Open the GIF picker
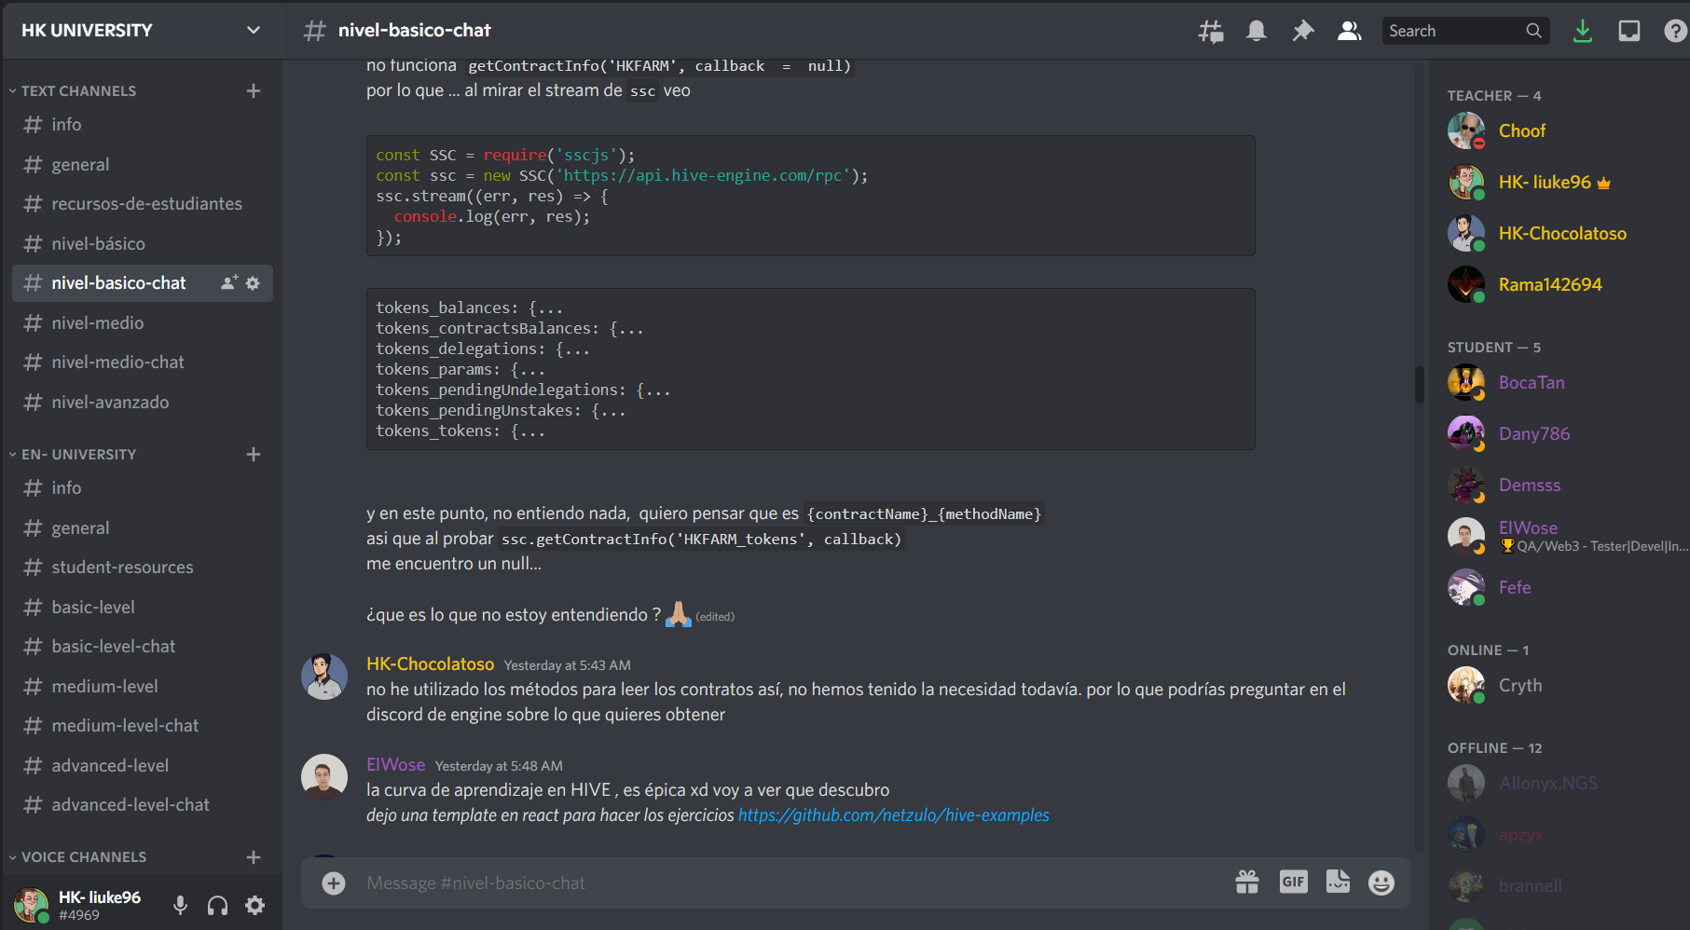 (x=1294, y=882)
